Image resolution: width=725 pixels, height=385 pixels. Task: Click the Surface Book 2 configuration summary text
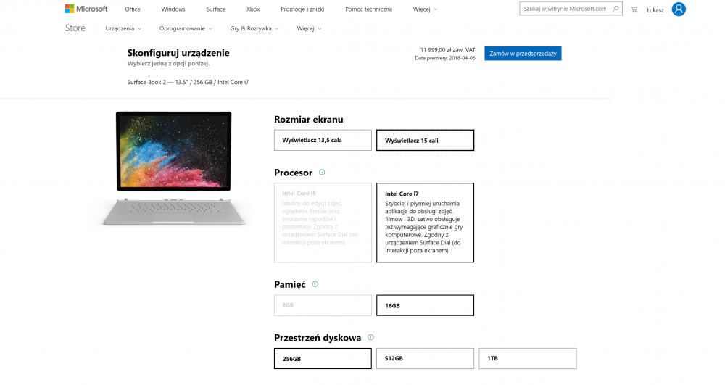coord(188,82)
